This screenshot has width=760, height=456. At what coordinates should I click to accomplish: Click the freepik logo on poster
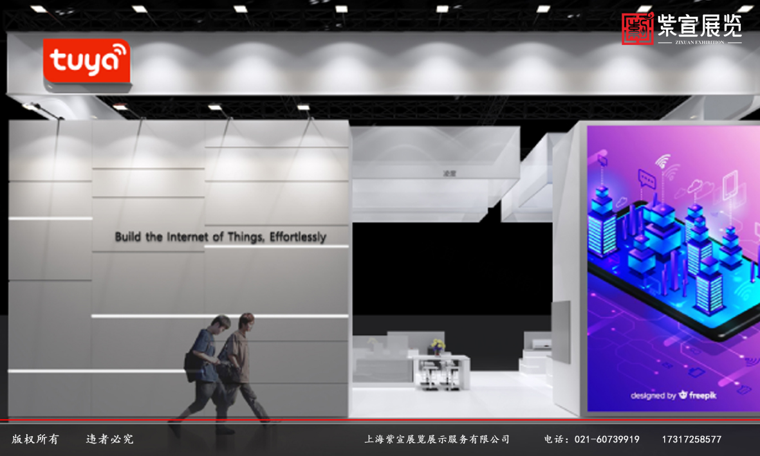697,395
